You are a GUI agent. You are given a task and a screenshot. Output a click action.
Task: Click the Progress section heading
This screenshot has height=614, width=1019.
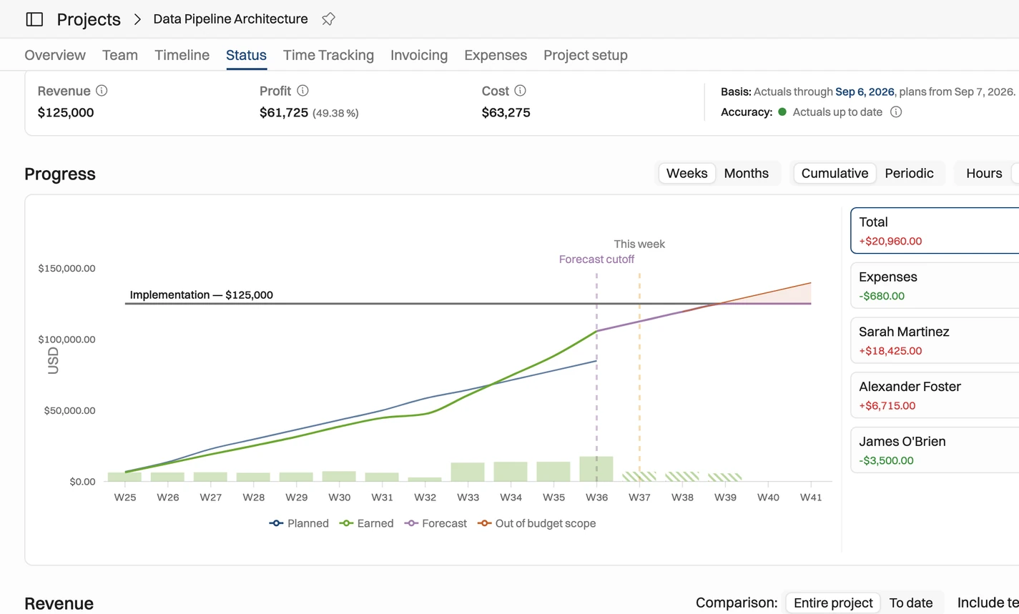(x=60, y=174)
